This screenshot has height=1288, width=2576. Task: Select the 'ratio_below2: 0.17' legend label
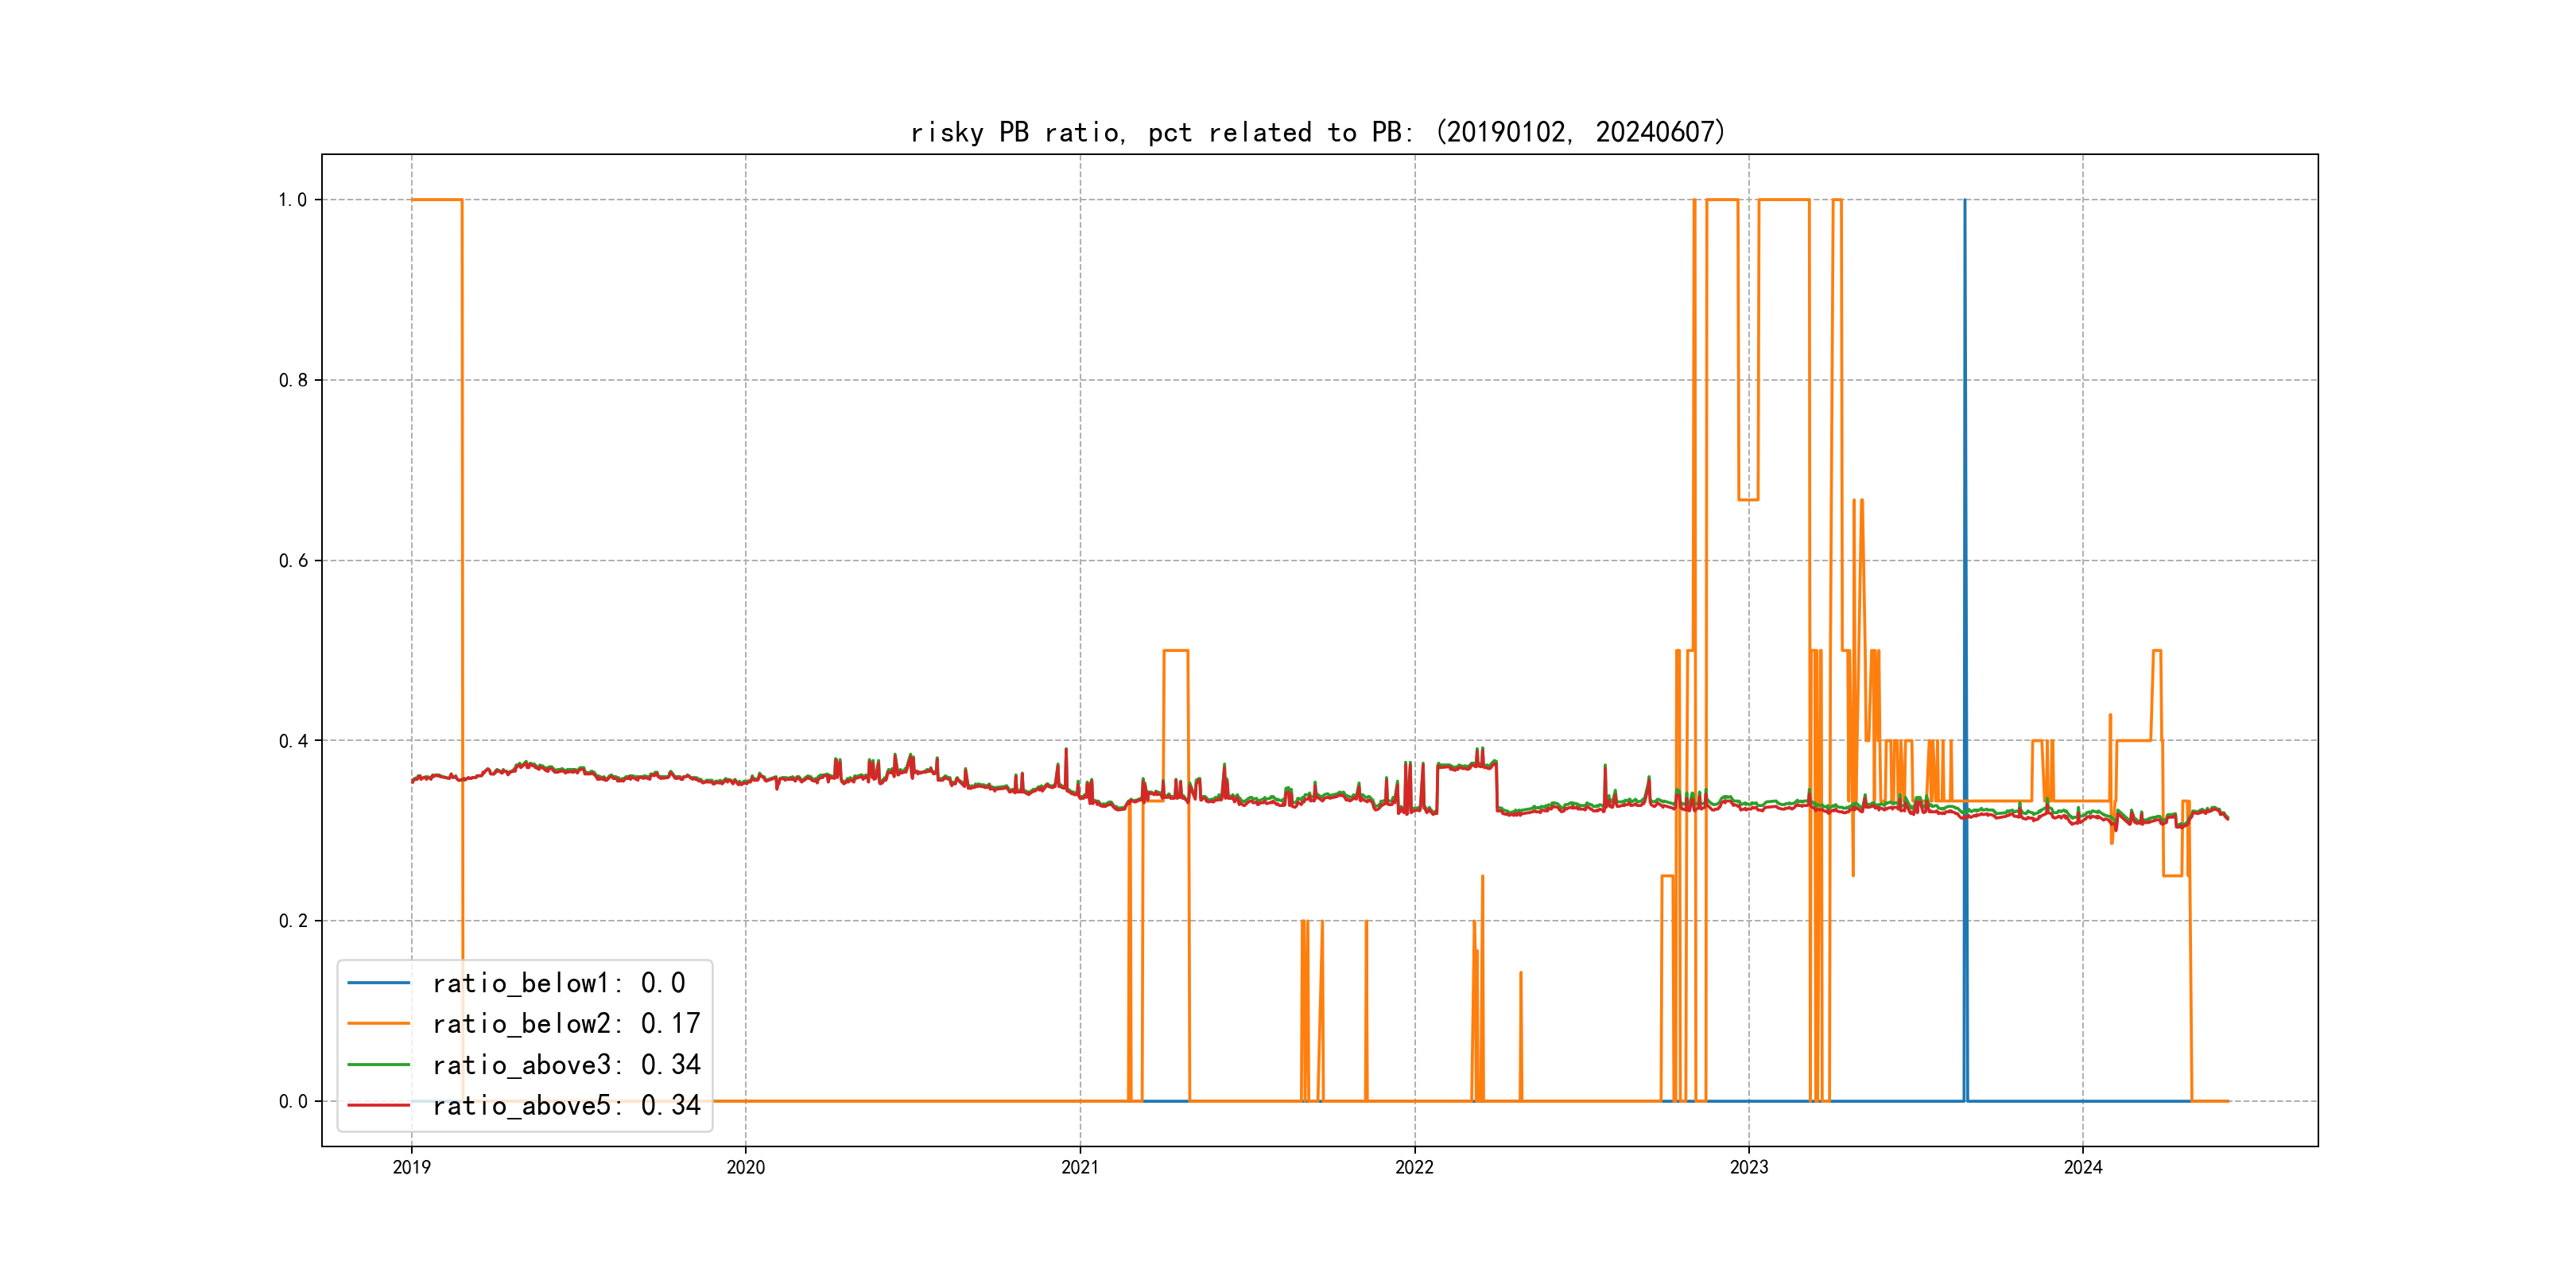coord(566,1024)
